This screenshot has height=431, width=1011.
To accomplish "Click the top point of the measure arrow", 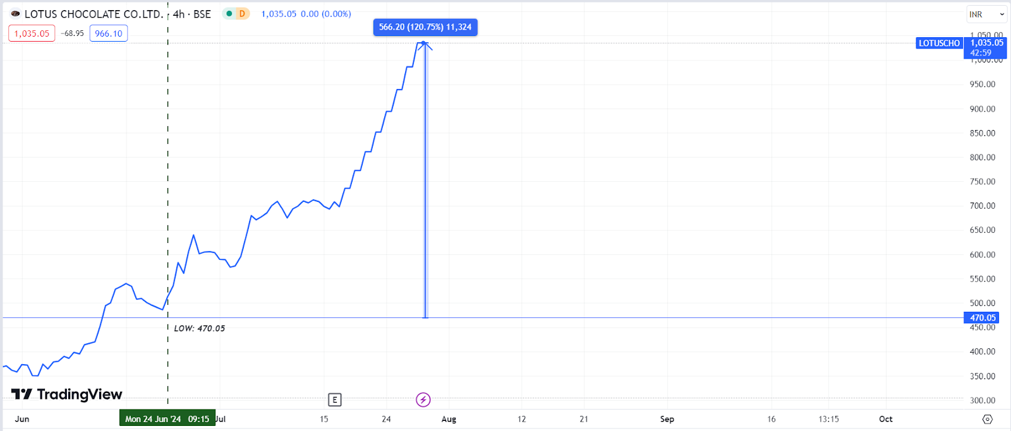I will (423, 43).
